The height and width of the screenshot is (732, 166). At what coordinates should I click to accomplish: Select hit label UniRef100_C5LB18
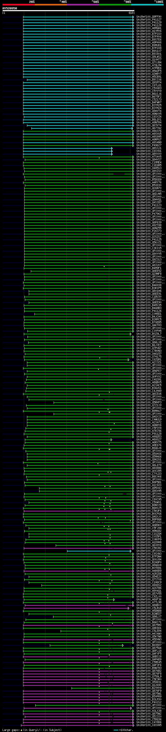pos(149,608)
